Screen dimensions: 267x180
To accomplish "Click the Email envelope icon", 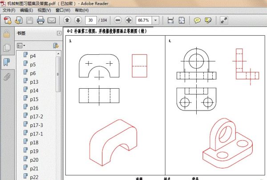I will pos(52,20).
